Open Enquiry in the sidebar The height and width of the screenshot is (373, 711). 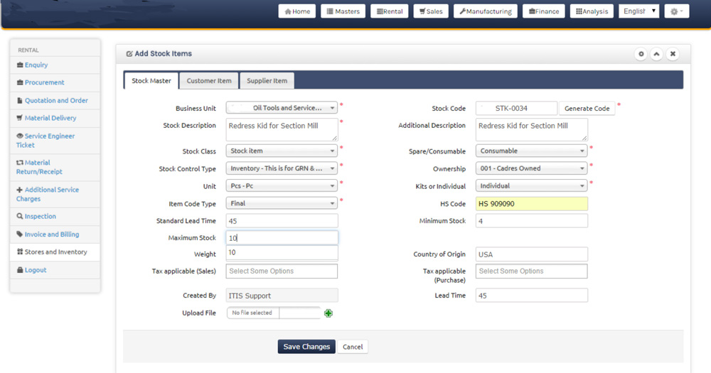click(x=36, y=65)
